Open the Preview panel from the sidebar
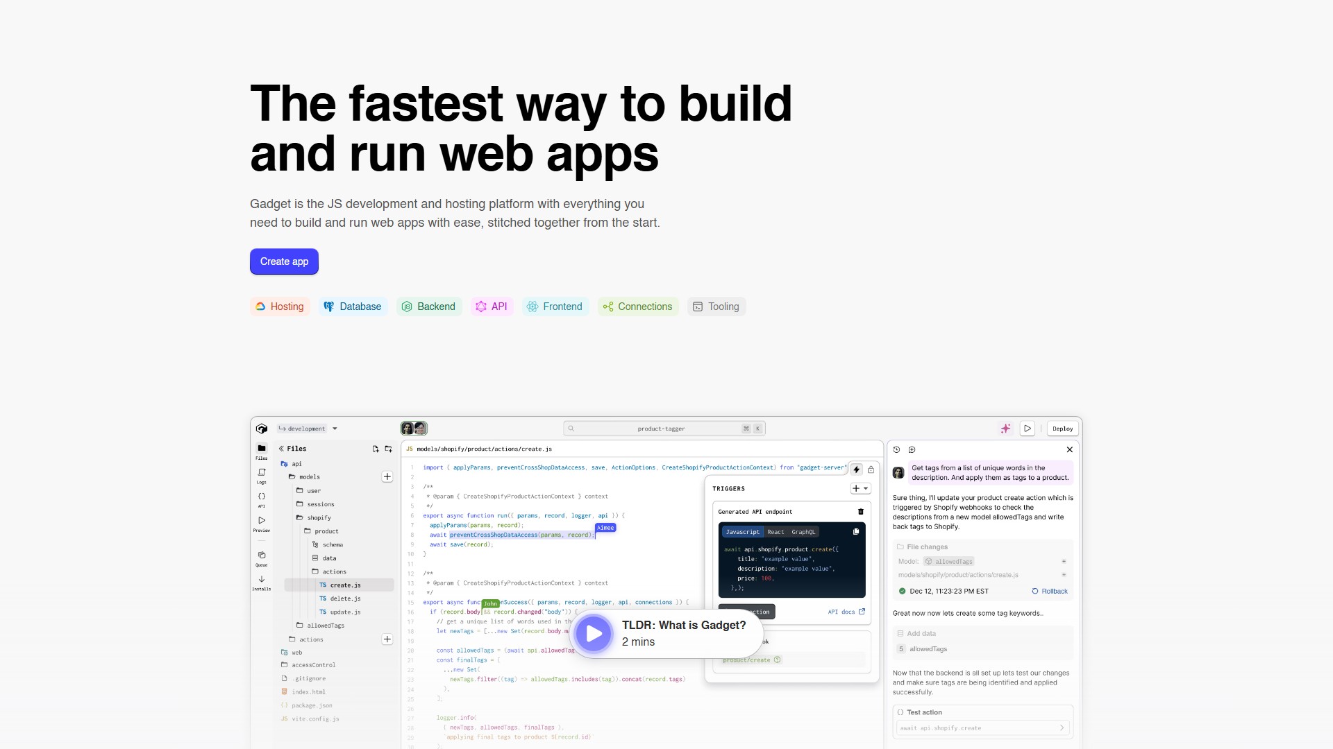Screen dimensions: 1333x749 262,524
